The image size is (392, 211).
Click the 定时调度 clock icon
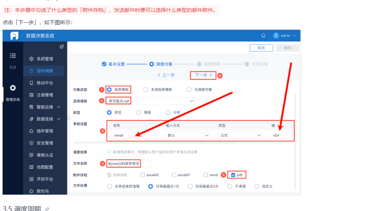tap(31, 71)
